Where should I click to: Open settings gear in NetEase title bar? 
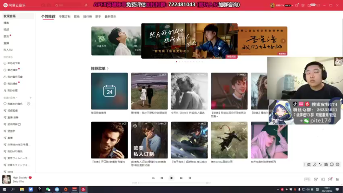point(303,5)
